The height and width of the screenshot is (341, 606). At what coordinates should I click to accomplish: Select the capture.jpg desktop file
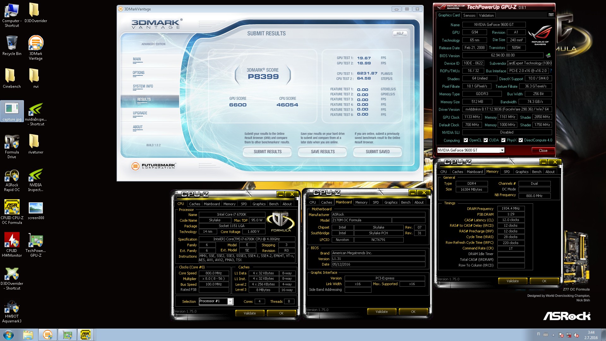point(12,111)
